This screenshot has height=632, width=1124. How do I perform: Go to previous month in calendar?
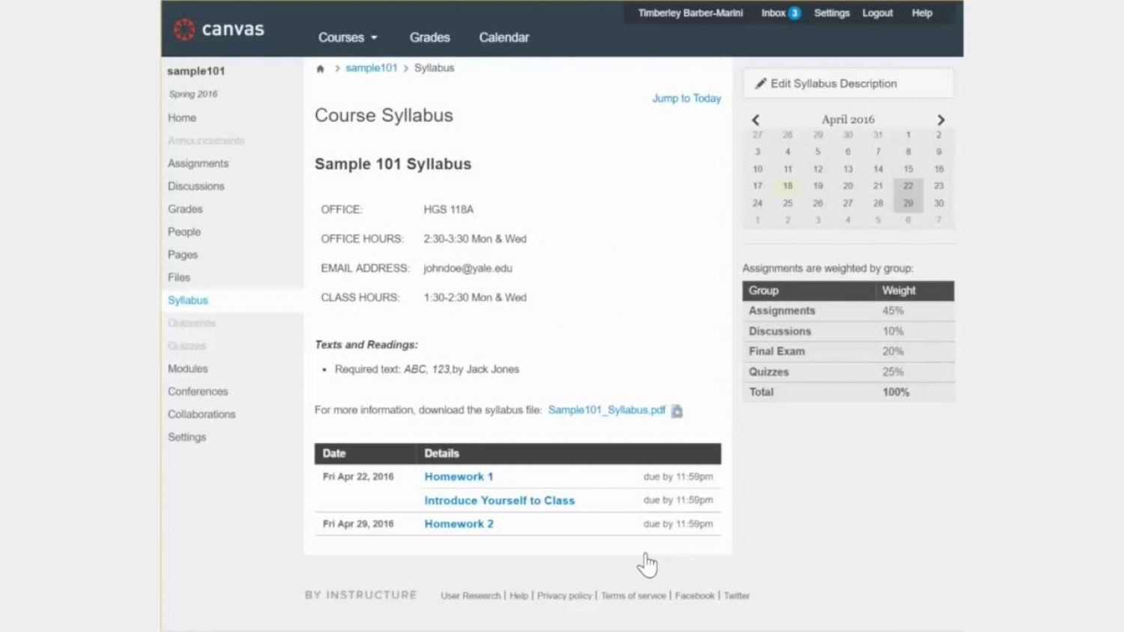tap(755, 120)
